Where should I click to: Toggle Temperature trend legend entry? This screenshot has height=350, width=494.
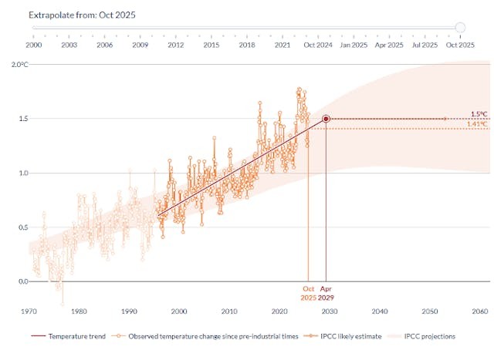pyautogui.click(x=72, y=336)
